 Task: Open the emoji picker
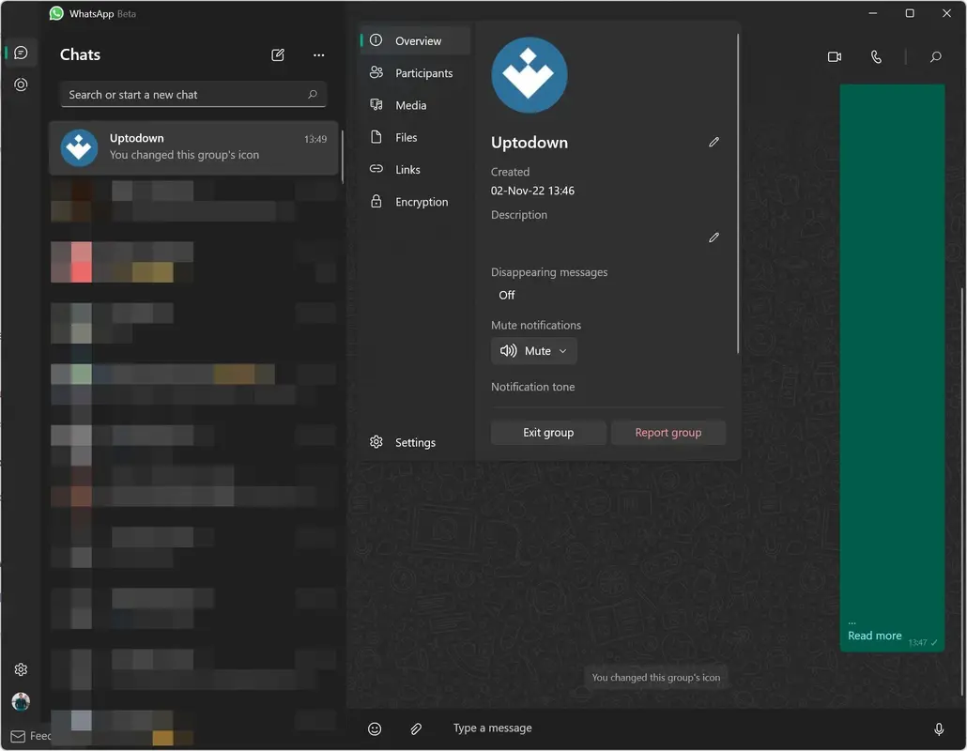tap(375, 728)
